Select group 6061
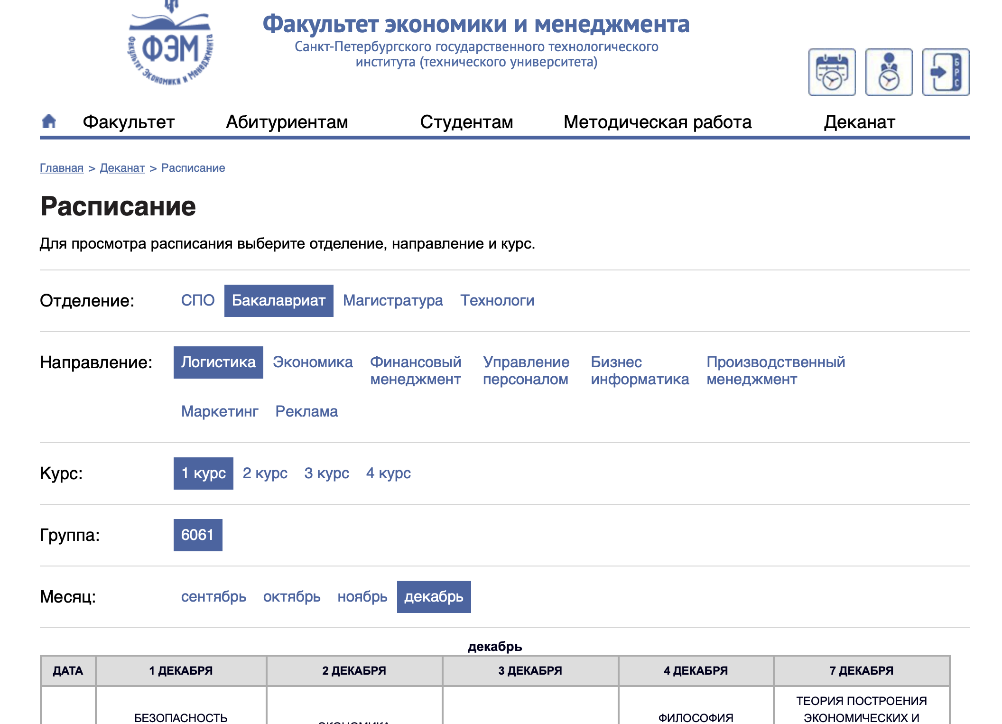This screenshot has width=1002, height=724. tap(198, 535)
